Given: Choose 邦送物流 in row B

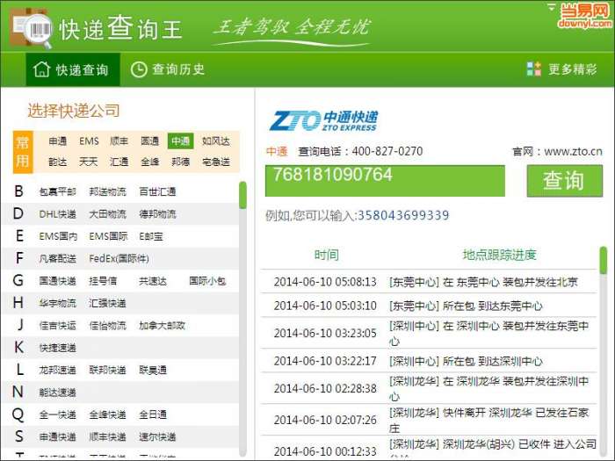Looking at the screenshot, I should (x=107, y=191).
